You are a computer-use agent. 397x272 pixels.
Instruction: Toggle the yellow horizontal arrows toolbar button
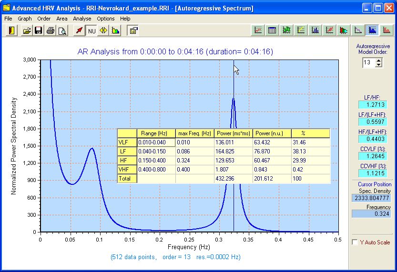[103, 30]
